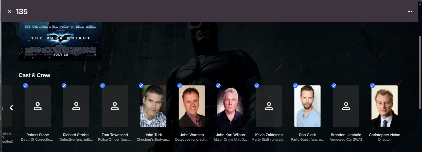Select Rob Clark's profile picture
This screenshot has width=422, height=152.
pos(307,106)
